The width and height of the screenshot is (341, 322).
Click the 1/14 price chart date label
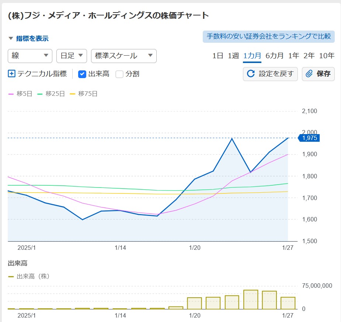[120, 248]
